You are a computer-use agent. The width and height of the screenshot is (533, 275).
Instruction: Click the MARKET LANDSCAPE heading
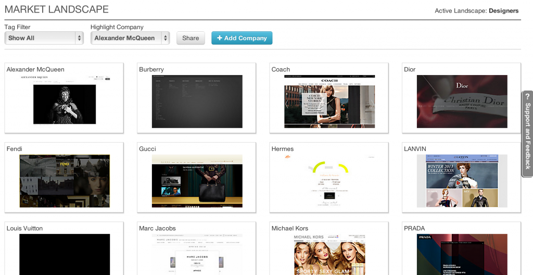[56, 9]
